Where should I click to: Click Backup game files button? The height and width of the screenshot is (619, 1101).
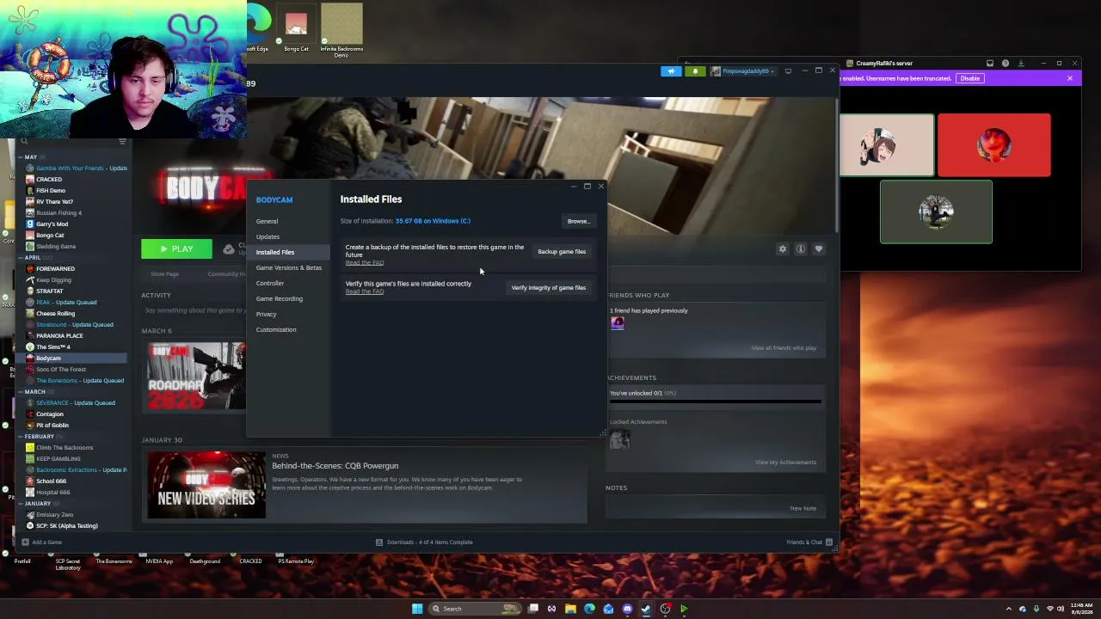562,252
